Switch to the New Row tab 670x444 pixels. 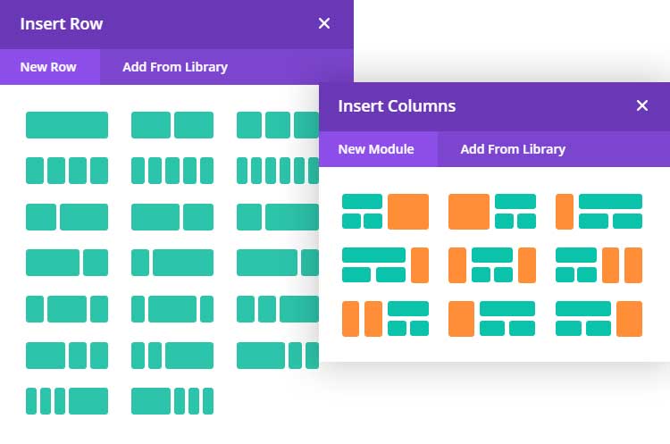[48, 67]
